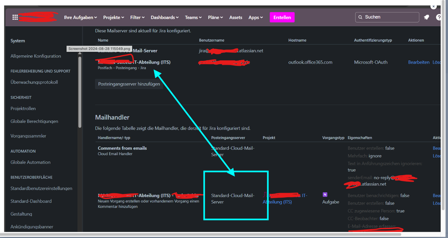Expand the Ihre Aufgaben menu
This screenshot has height=238, width=448.
tap(81, 17)
